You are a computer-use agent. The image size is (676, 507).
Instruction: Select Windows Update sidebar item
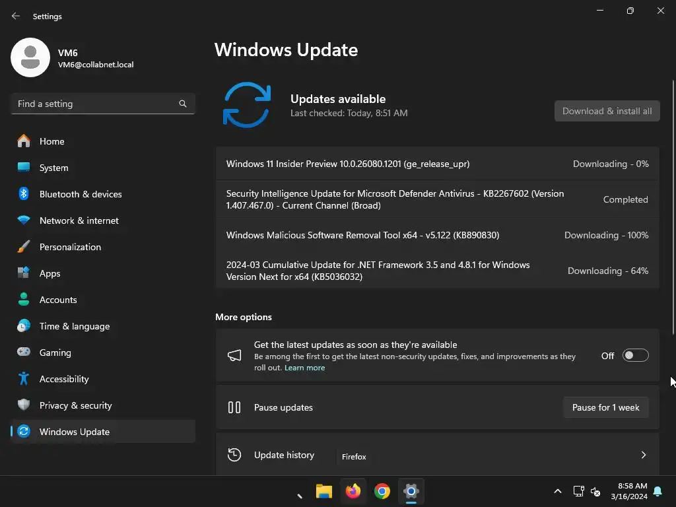tap(103, 431)
